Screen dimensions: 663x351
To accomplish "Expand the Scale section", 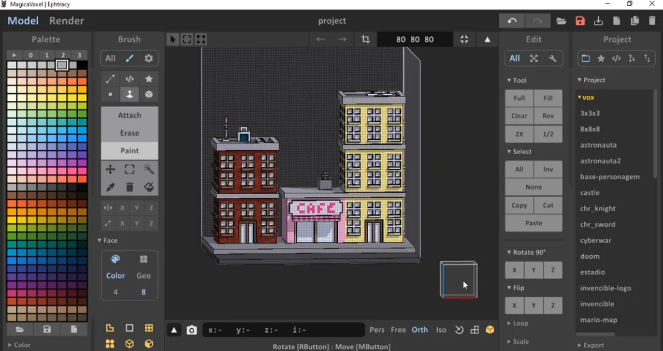I will 517,342.
